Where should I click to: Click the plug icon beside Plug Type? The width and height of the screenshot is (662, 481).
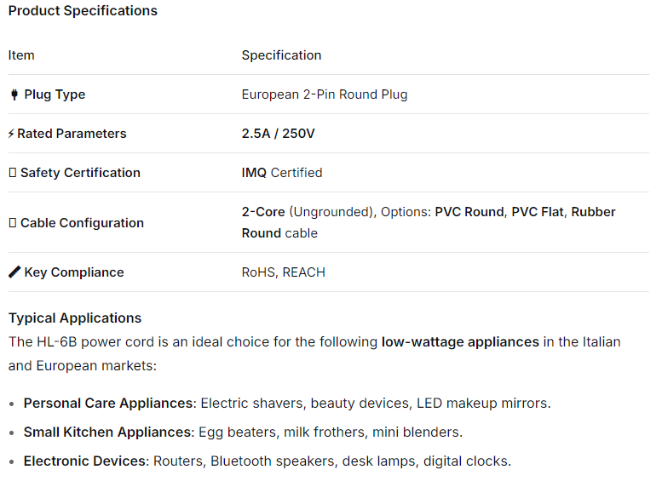point(14,94)
